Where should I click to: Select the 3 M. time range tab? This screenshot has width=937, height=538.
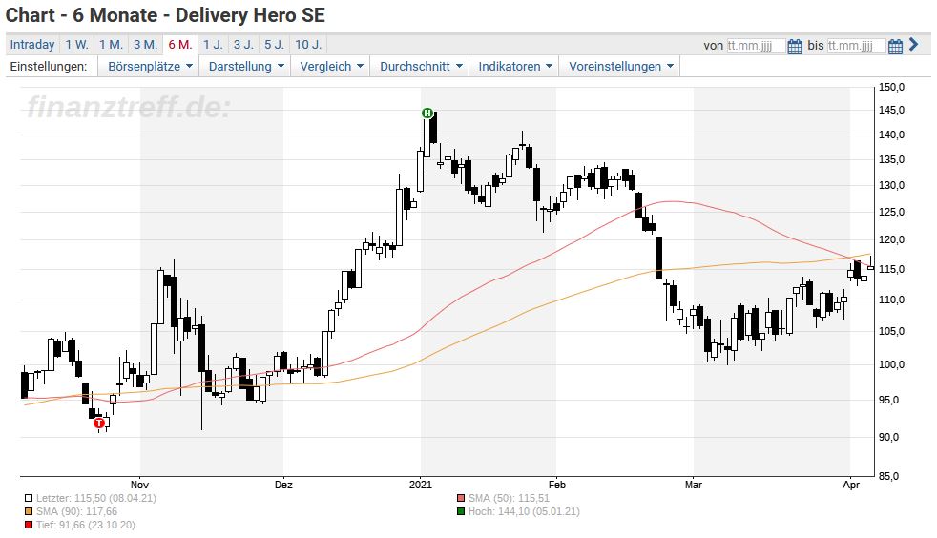coord(145,44)
